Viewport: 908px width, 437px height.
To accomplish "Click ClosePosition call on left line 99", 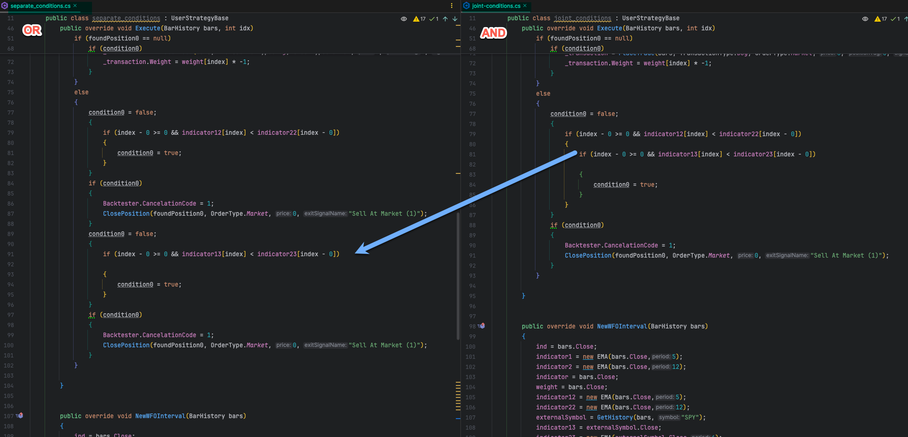I will pos(126,345).
